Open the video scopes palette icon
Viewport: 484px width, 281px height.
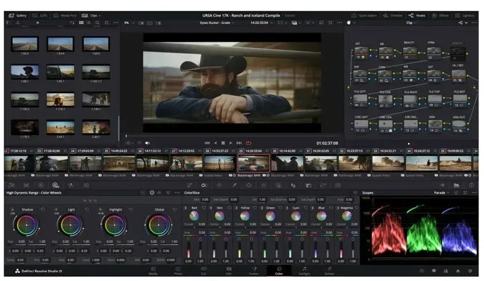456,185
